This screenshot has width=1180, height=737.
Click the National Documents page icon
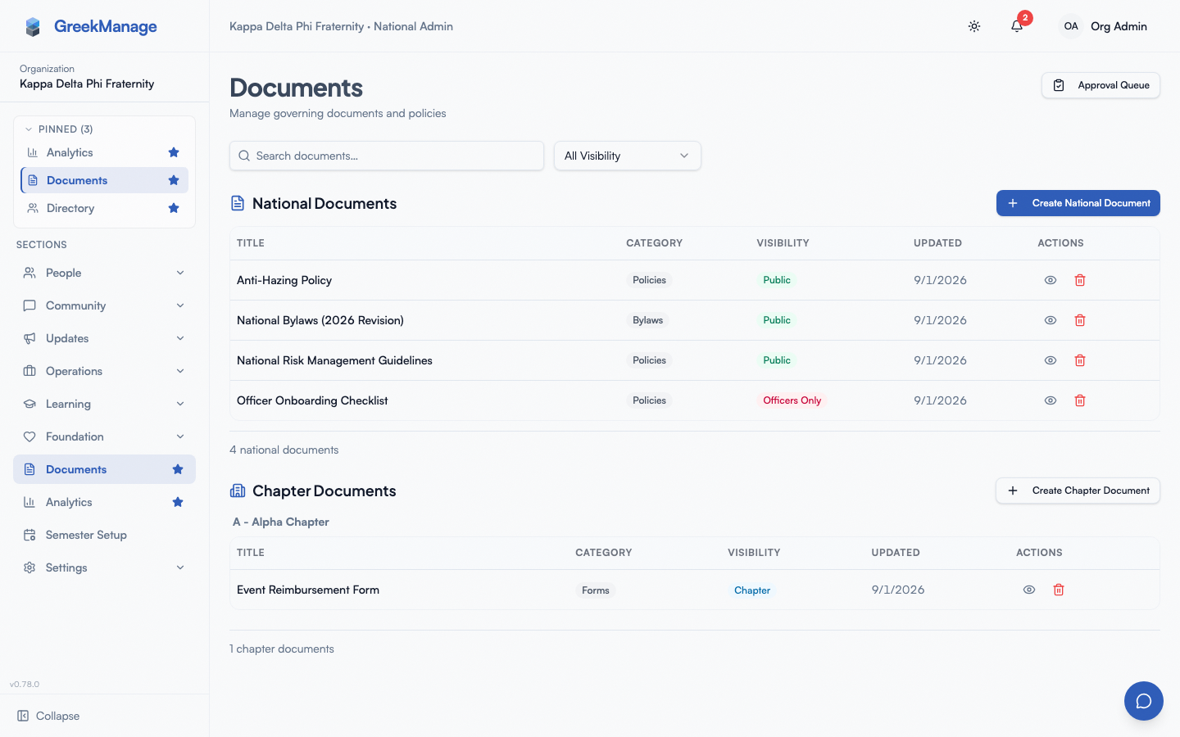(x=238, y=203)
